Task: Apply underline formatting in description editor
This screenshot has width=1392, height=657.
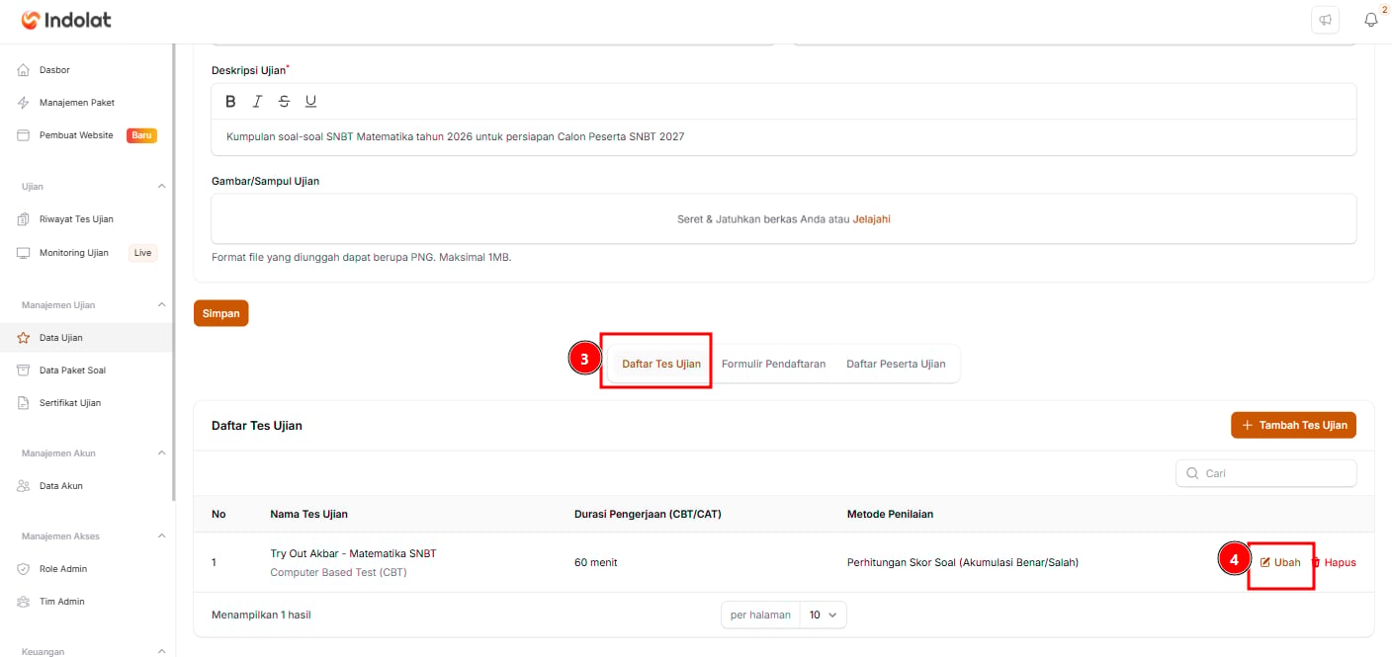Action: (x=310, y=101)
